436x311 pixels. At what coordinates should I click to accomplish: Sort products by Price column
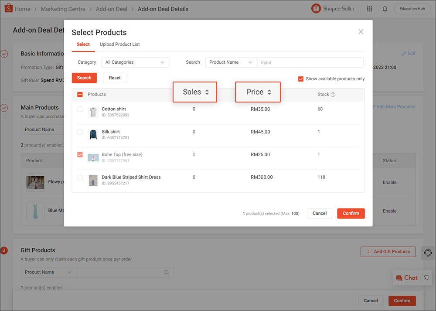tap(257, 92)
